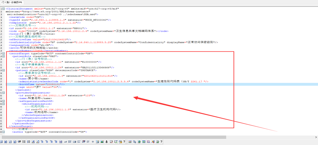The image size is (318, 145).
Task: Collapse the patient classCode PSN fold
Action: [4, 70]
